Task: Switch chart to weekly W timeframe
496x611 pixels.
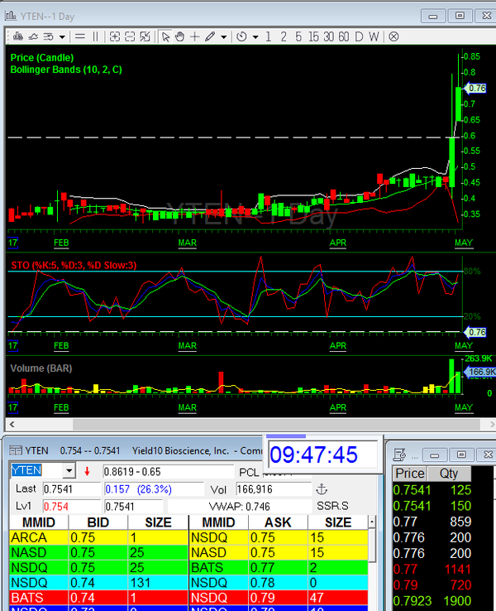Action: (x=374, y=36)
